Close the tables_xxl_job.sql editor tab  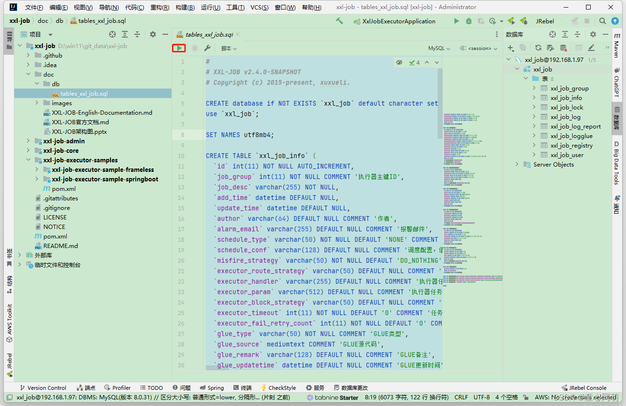point(238,34)
